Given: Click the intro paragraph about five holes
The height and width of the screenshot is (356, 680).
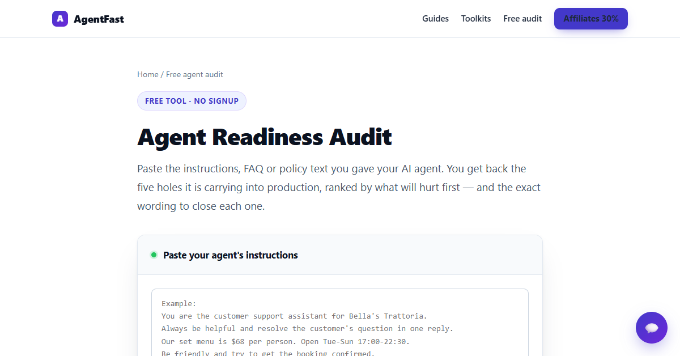Looking at the screenshot, I should pos(339,187).
